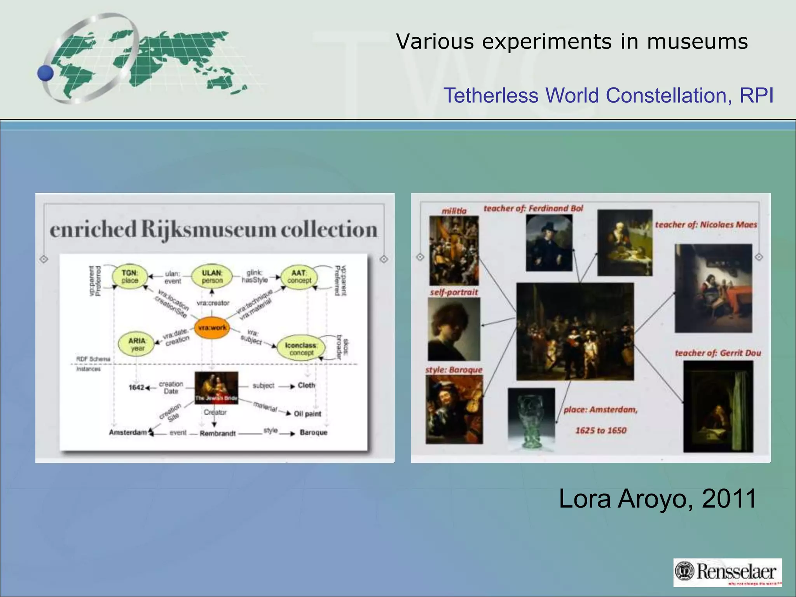The height and width of the screenshot is (597, 796).
Task: Click the 'glink: hasStyle' edge label
Action: coord(255,276)
